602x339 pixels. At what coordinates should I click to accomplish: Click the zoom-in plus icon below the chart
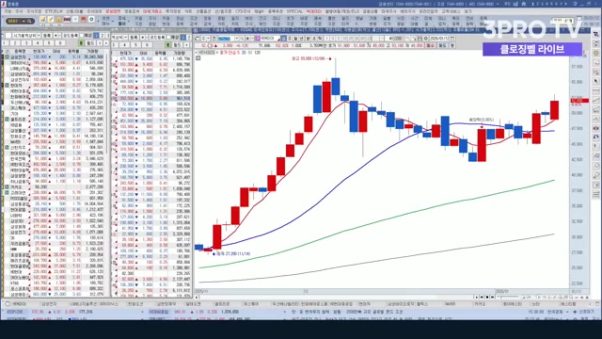(x=581, y=298)
